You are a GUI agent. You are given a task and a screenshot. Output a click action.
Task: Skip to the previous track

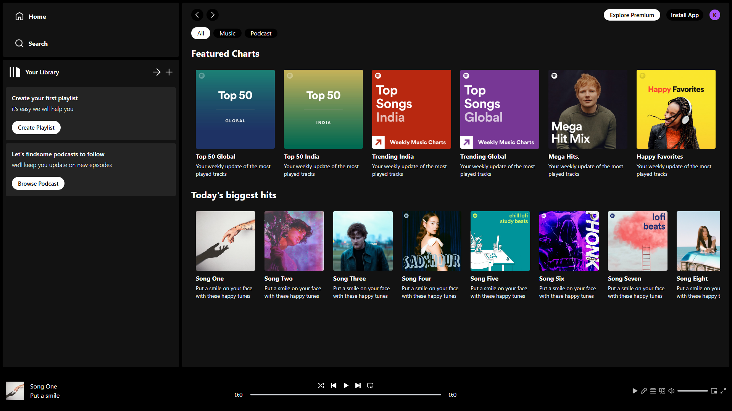click(334, 385)
